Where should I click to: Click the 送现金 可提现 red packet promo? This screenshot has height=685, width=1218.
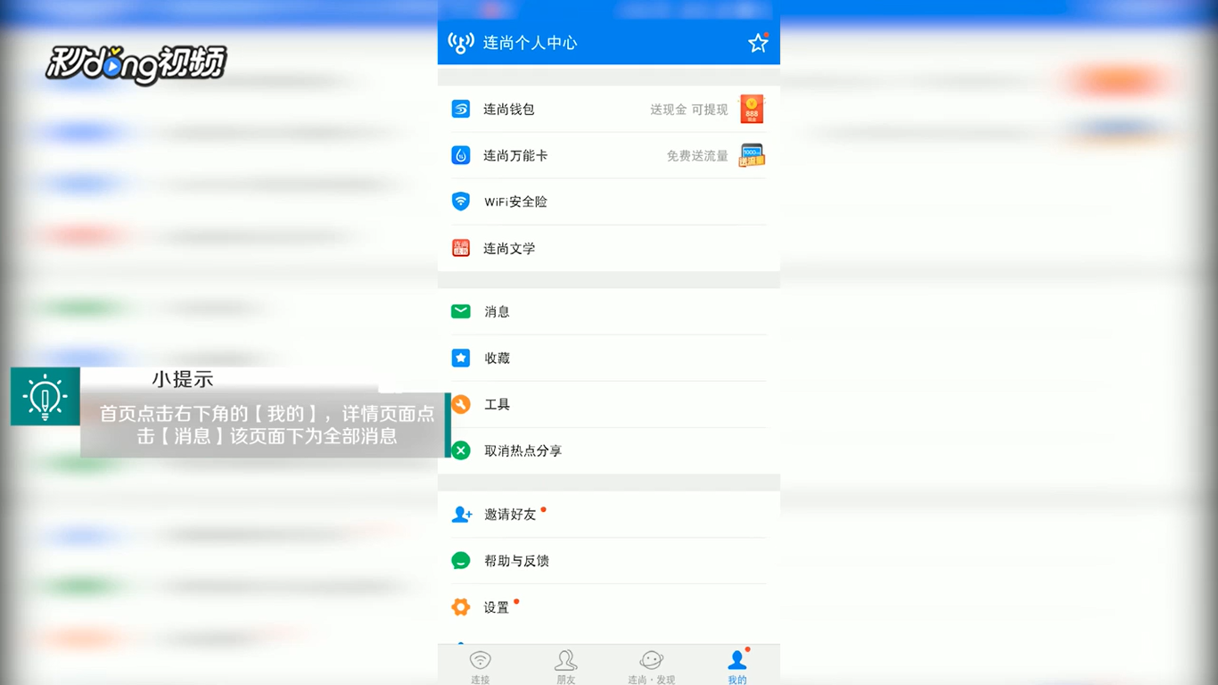(x=751, y=109)
